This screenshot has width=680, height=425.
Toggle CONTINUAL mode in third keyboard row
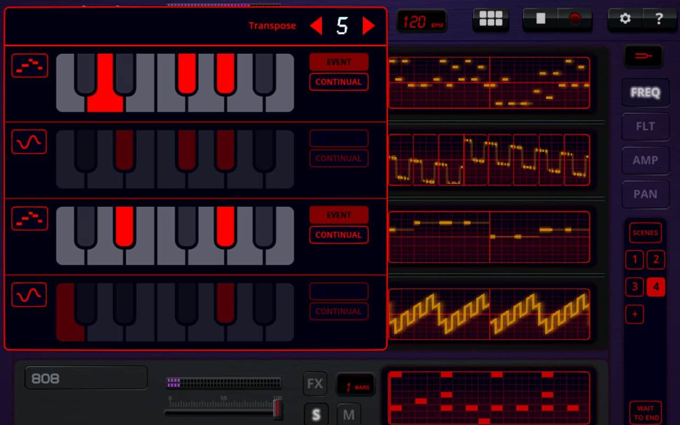click(x=339, y=235)
